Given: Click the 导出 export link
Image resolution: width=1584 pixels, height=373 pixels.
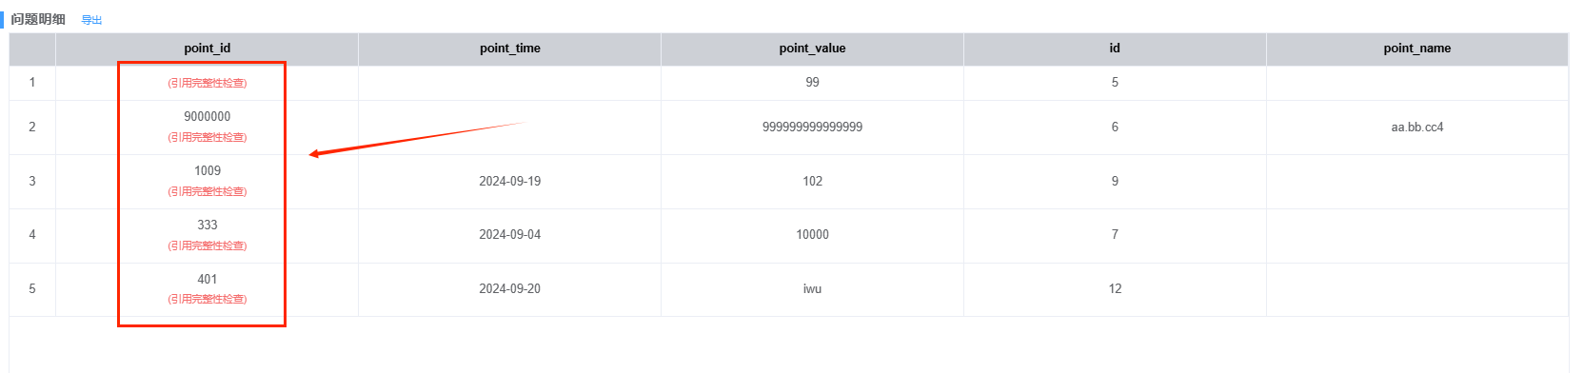Looking at the screenshot, I should [91, 20].
